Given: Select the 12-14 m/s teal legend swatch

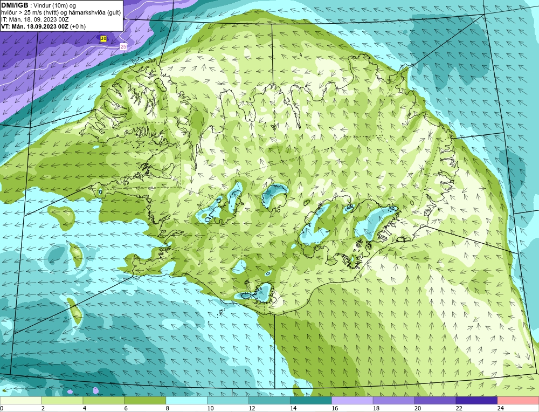Looking at the screenshot, I should 269,400.
